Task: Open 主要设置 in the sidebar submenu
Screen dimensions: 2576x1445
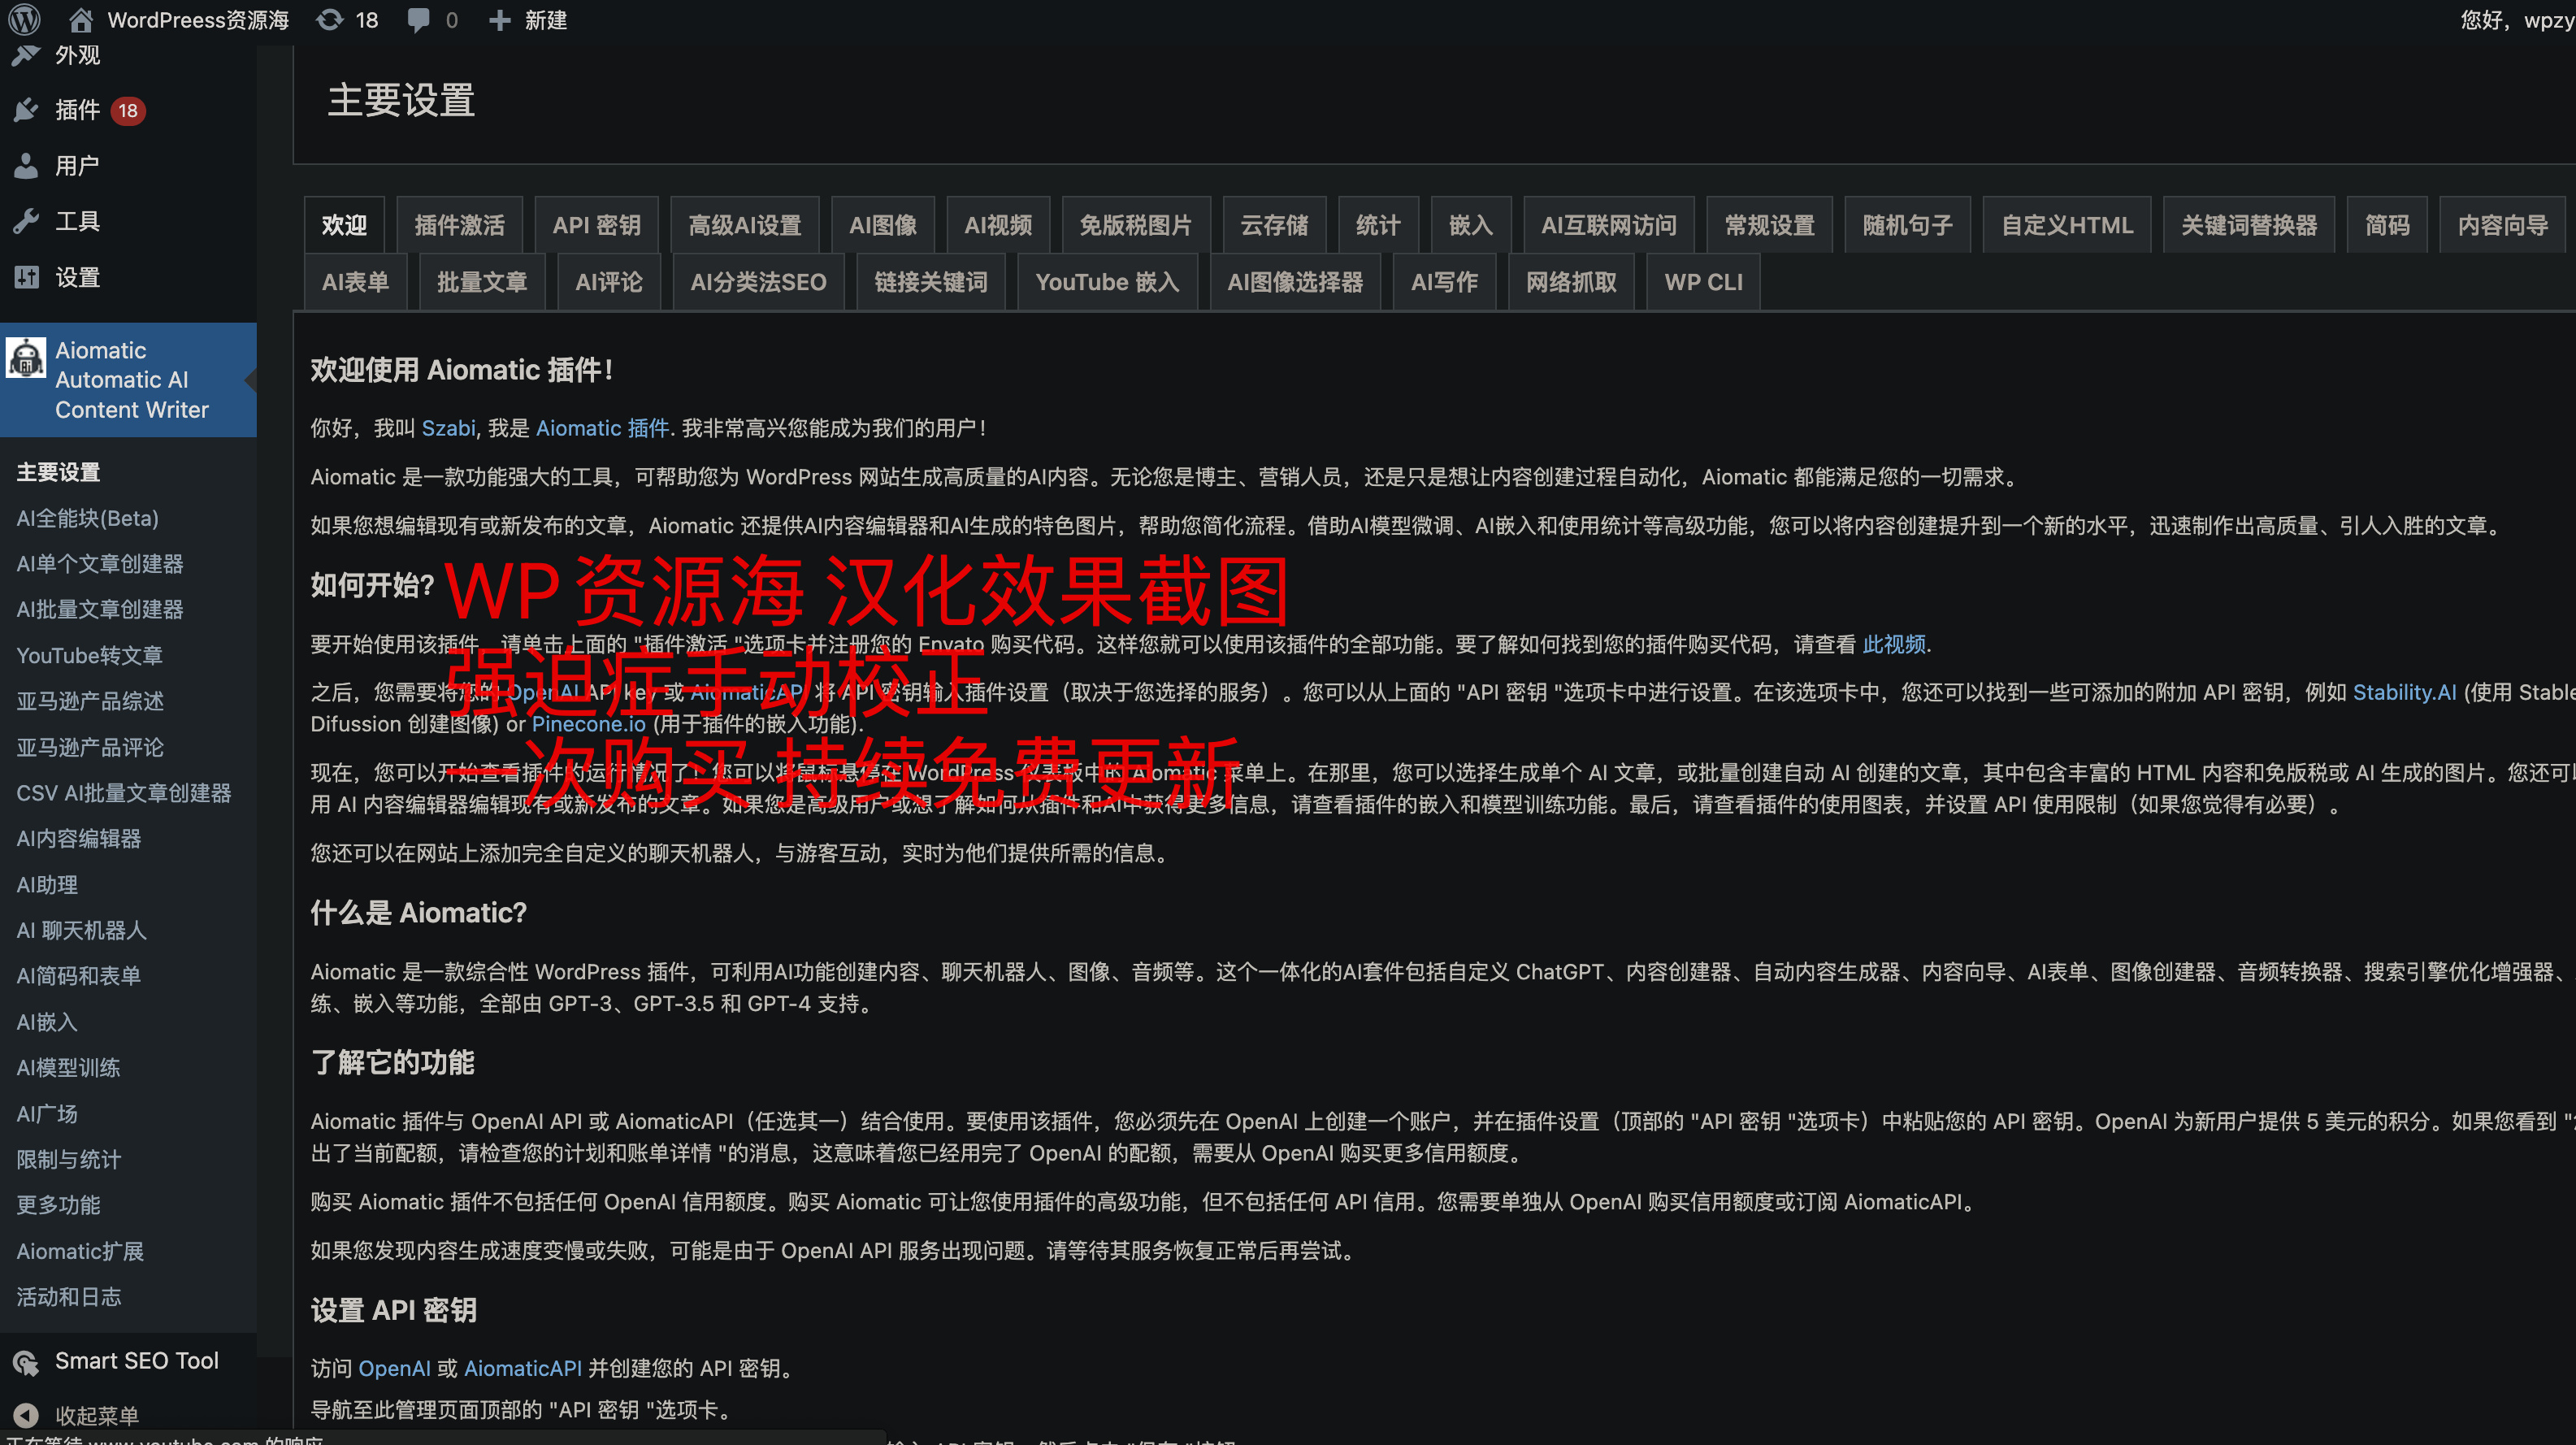Action: pyautogui.click(x=58, y=472)
